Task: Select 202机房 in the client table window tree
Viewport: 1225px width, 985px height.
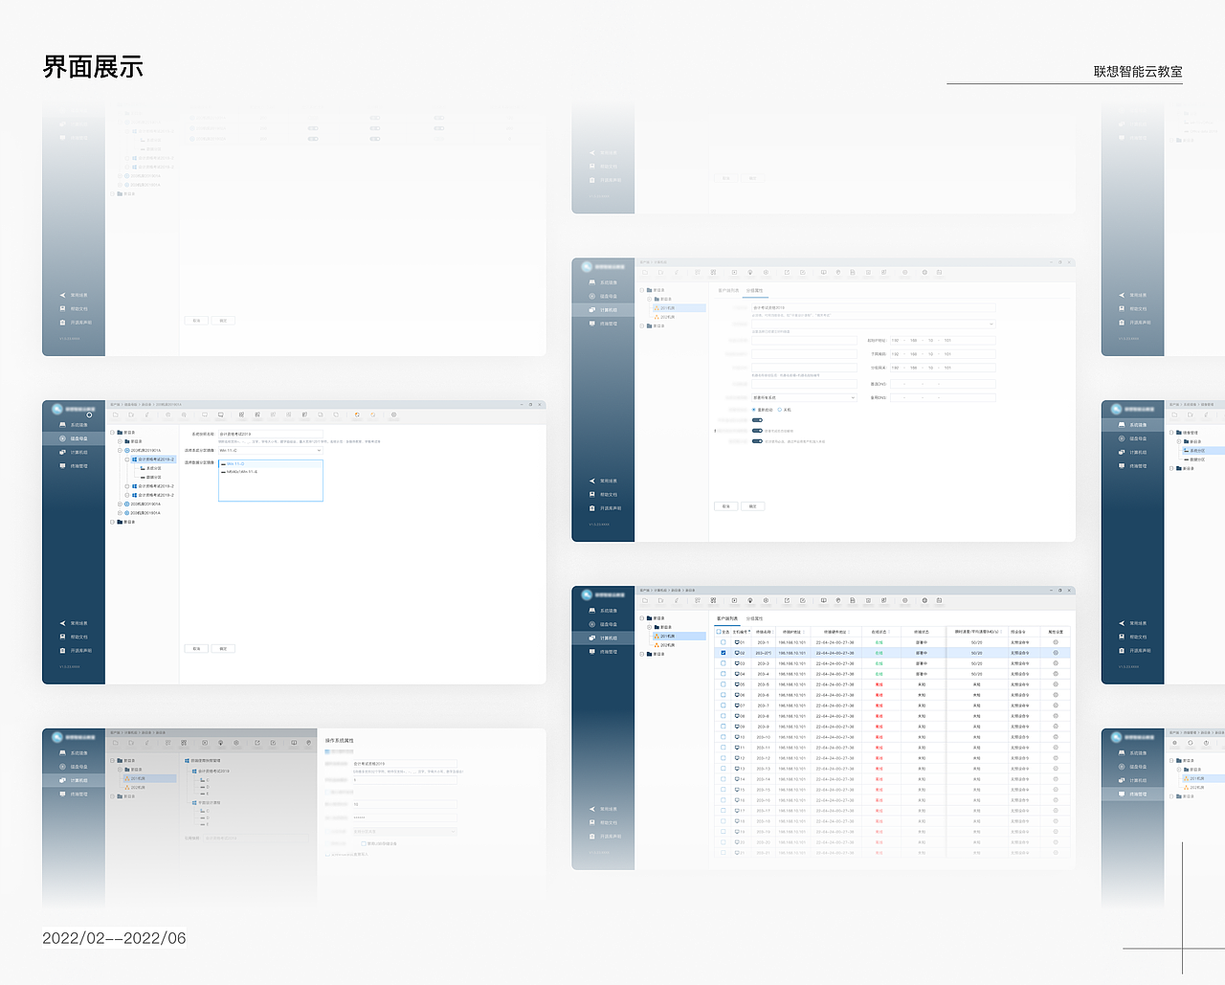Action: 667,645
